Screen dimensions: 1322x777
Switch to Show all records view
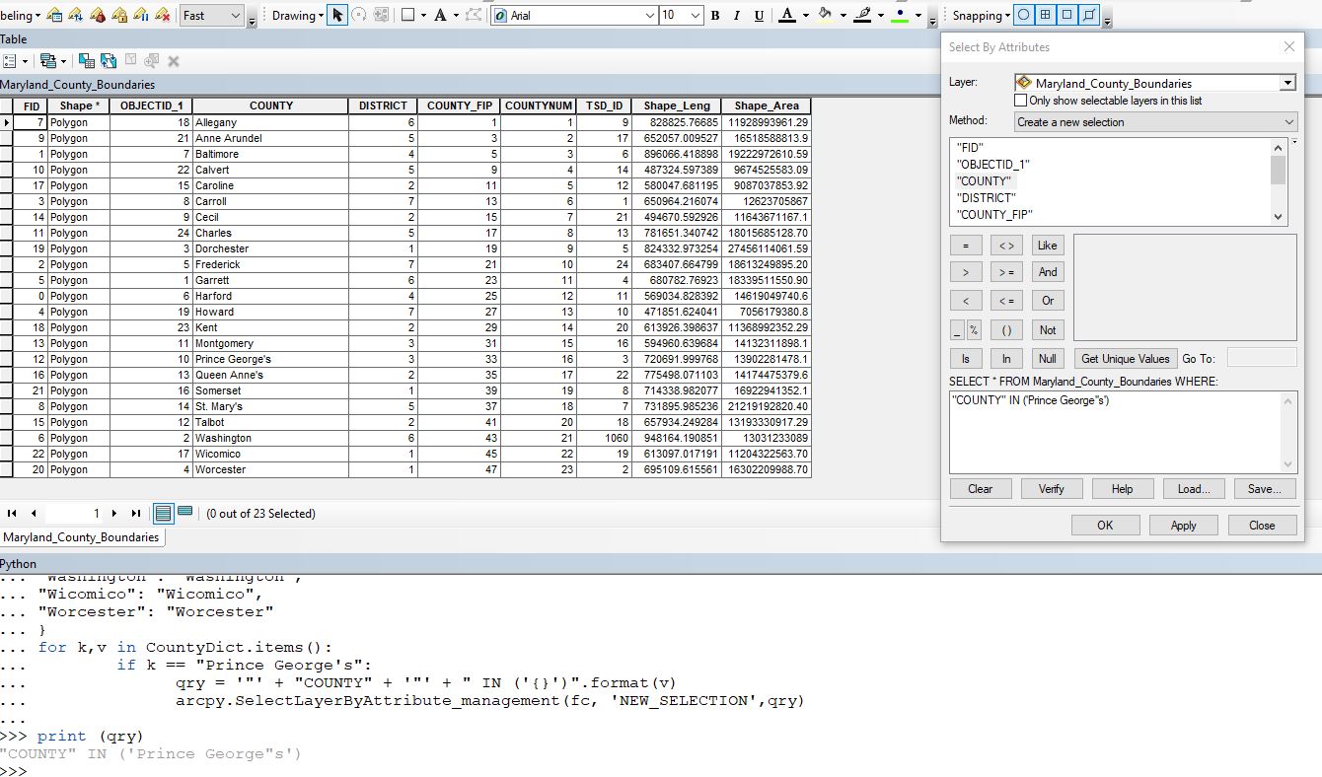click(x=163, y=513)
